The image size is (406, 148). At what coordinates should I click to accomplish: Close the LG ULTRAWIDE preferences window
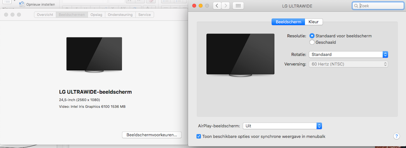pyautogui.click(x=194, y=6)
